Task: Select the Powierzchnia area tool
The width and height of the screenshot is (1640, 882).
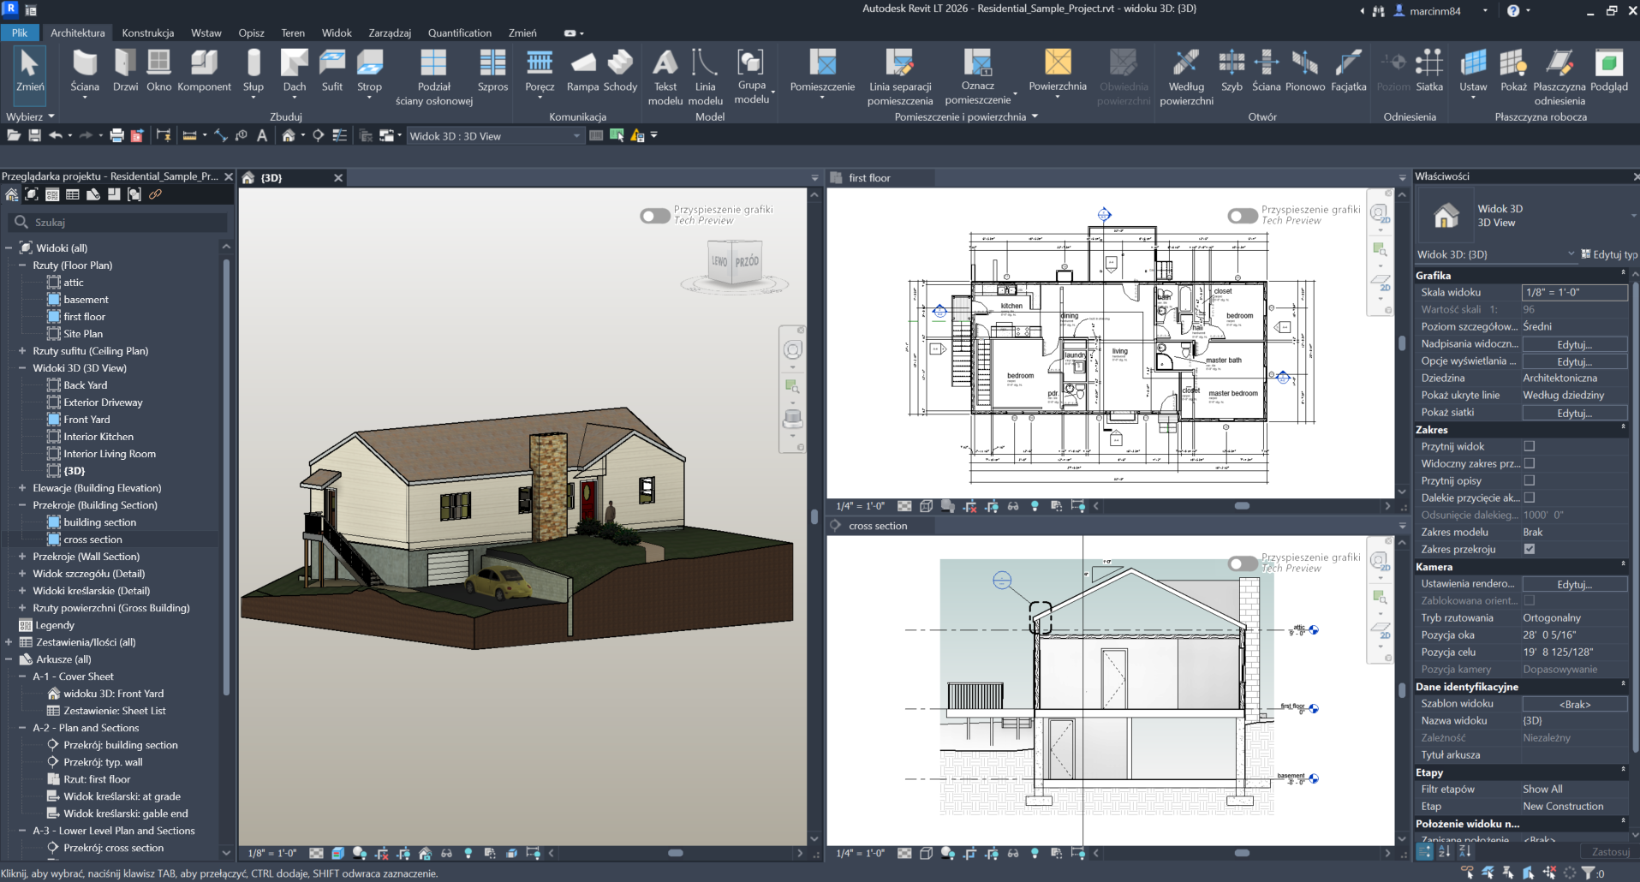Action: pos(1058,72)
